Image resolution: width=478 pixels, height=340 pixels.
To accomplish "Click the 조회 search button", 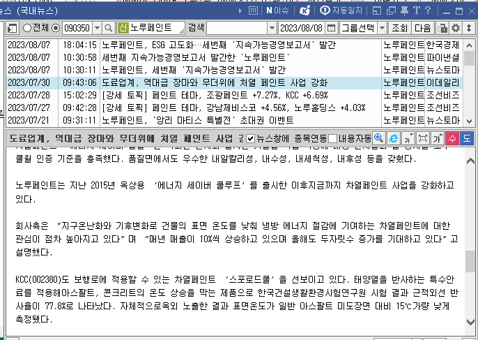I will pos(400,28).
